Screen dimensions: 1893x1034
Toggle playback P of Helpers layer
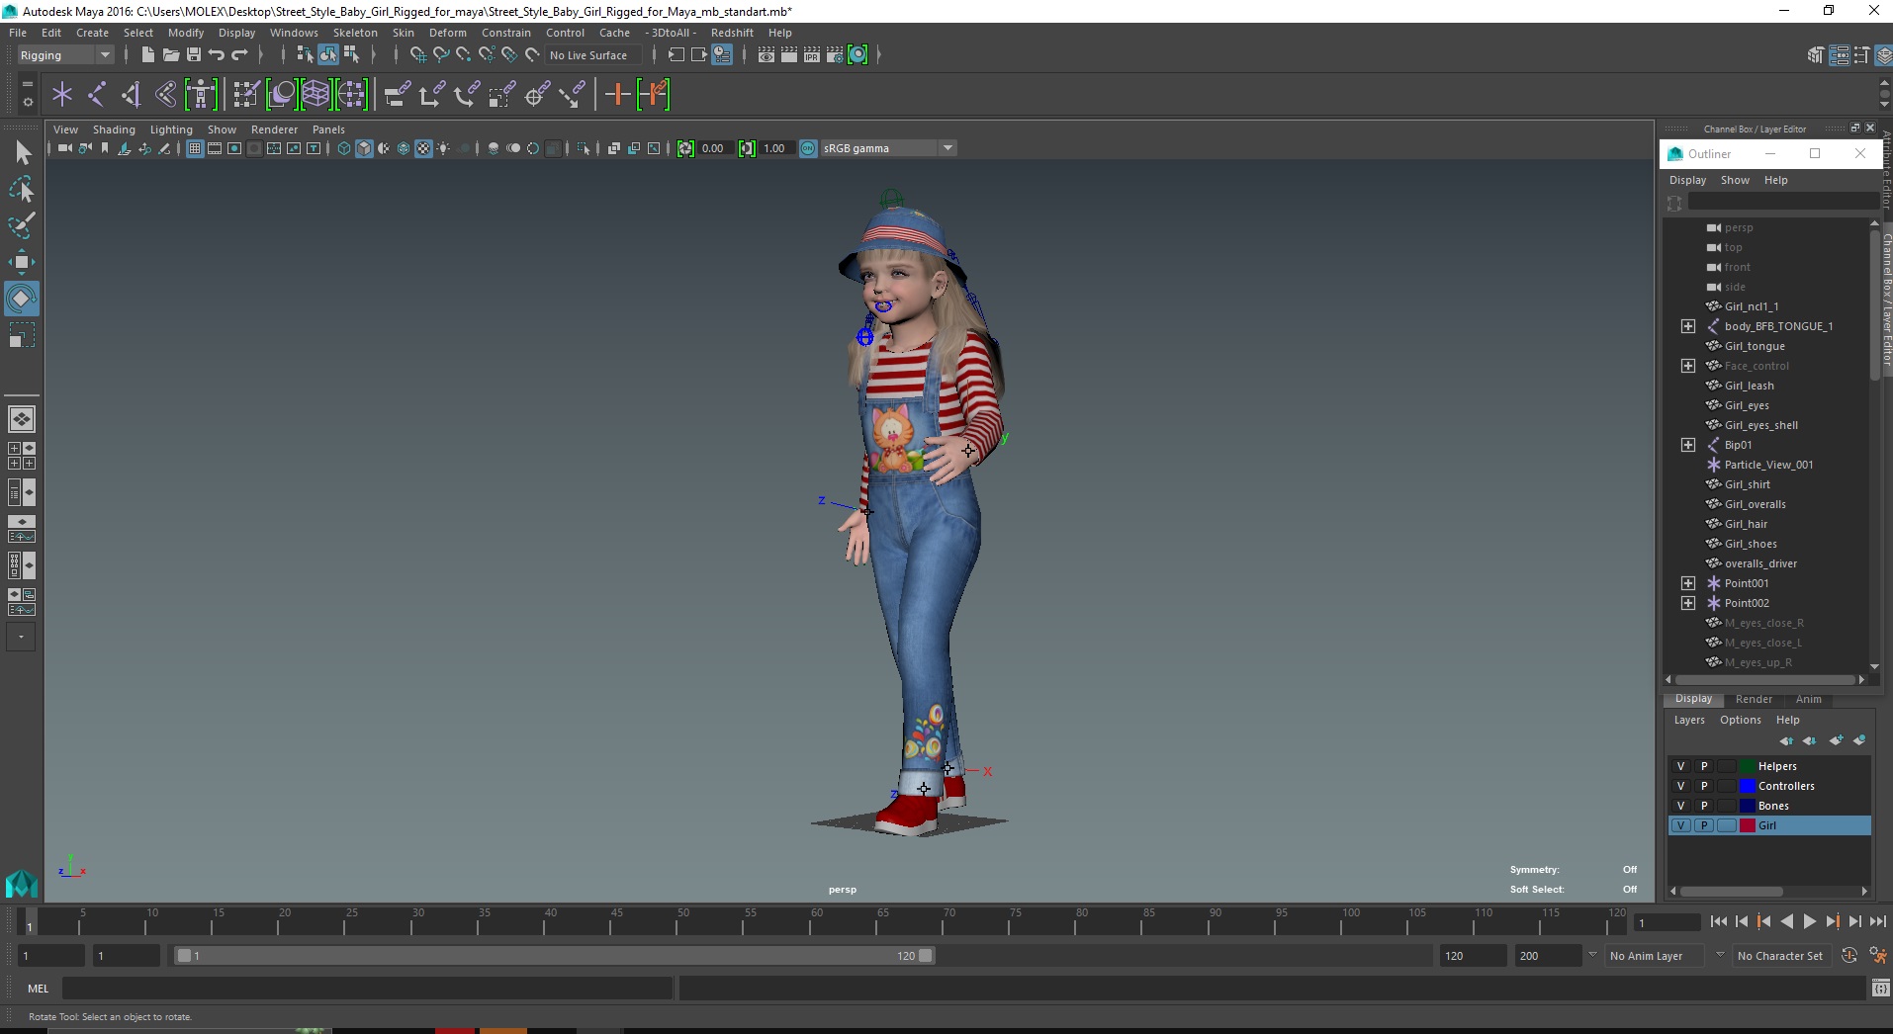point(1704,766)
